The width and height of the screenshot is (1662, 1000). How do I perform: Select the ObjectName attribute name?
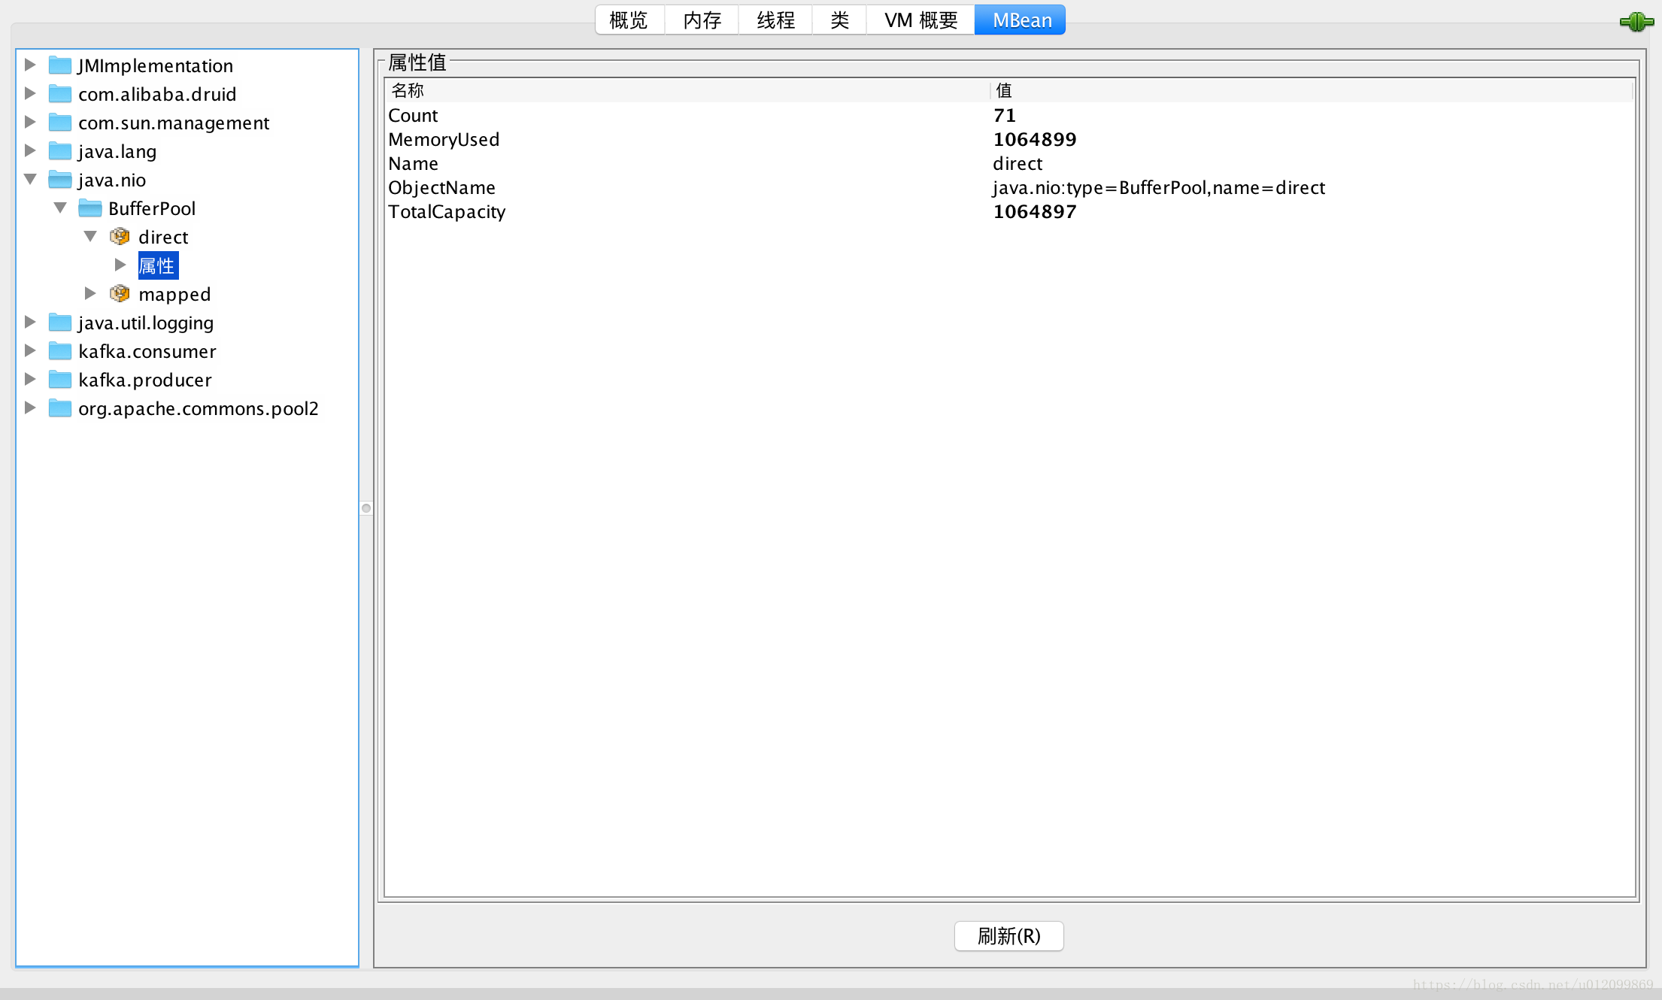click(441, 187)
